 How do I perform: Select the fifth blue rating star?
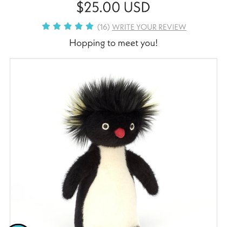(90, 26)
